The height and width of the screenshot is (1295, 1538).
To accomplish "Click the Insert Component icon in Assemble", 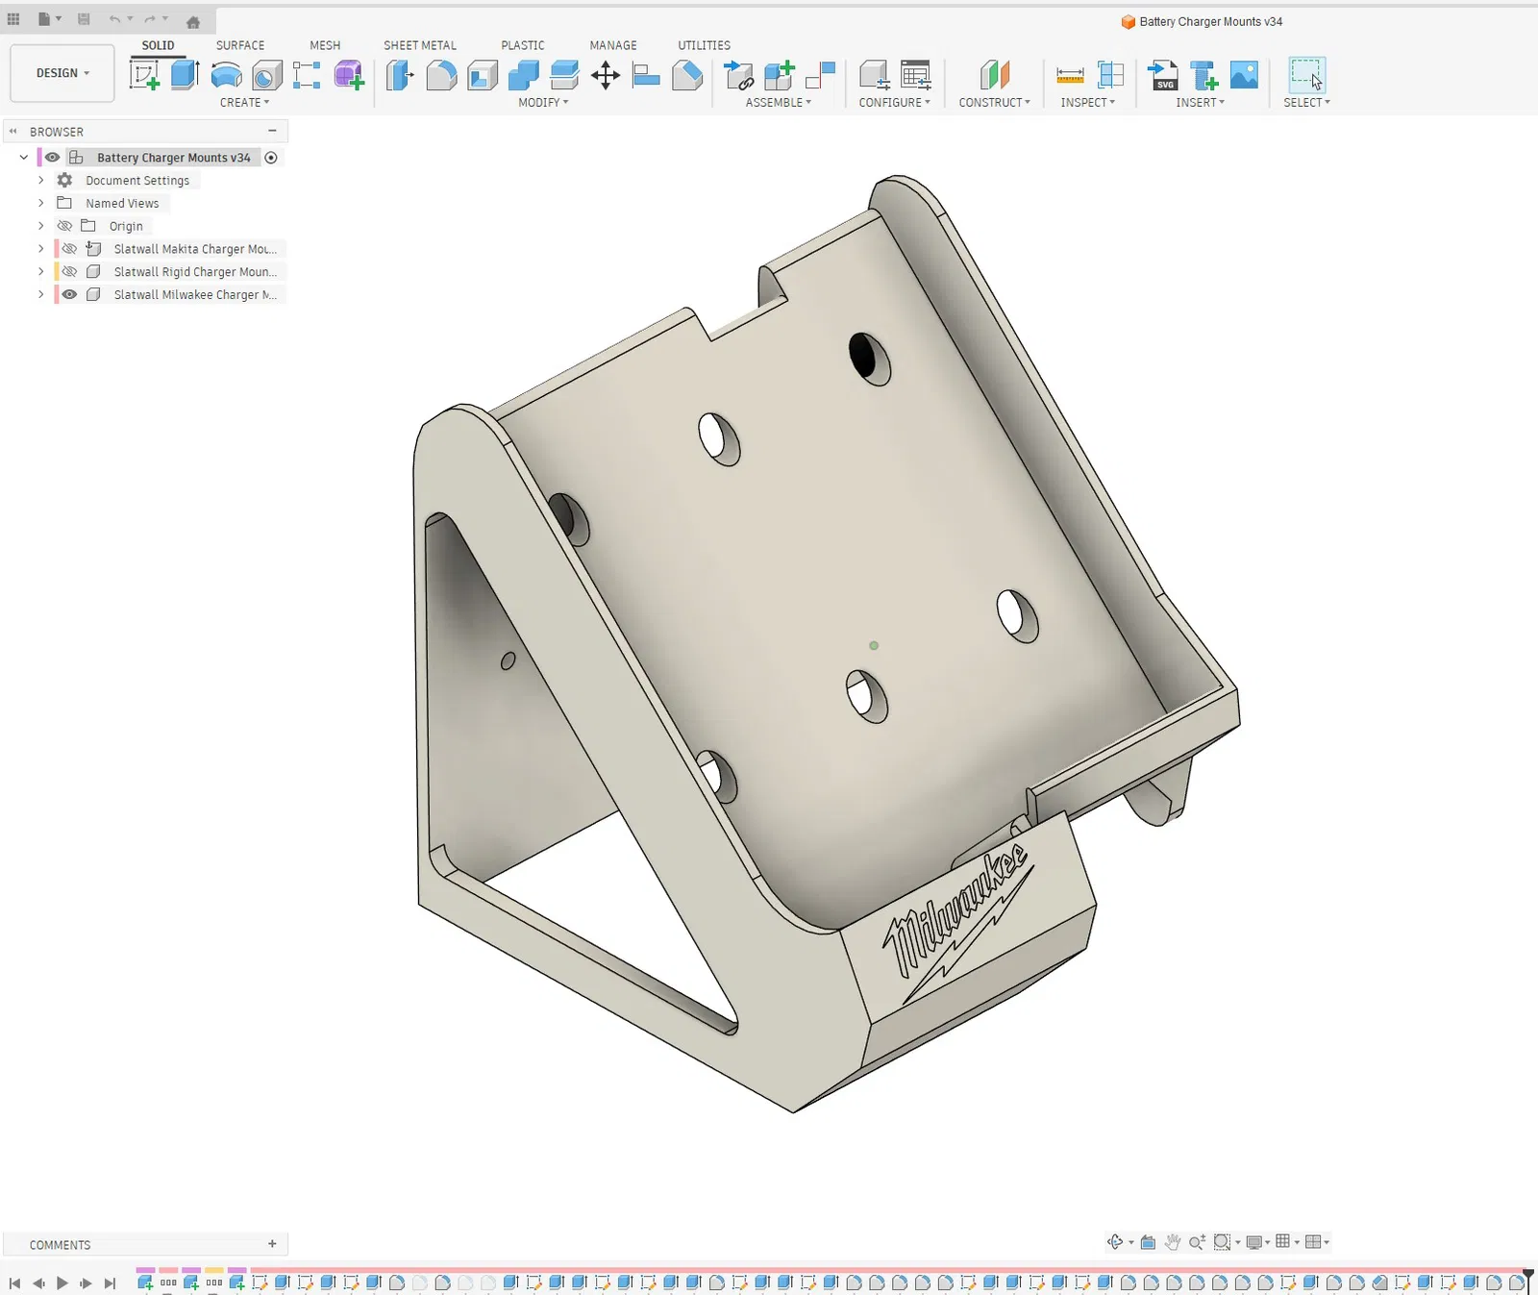I will (x=738, y=75).
